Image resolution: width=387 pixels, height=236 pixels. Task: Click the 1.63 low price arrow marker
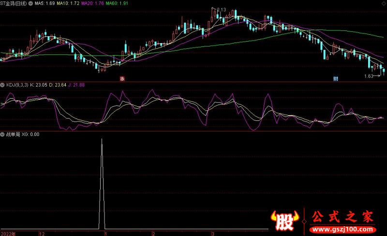point(371,76)
